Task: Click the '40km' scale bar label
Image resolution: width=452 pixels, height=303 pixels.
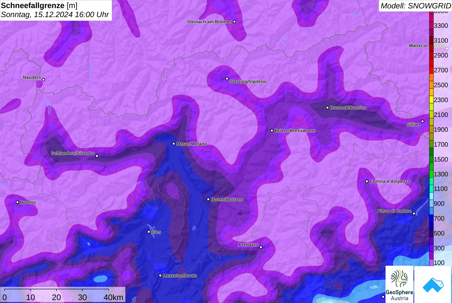Action: point(113,297)
